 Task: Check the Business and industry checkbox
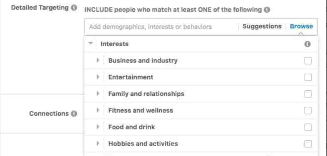(308, 61)
